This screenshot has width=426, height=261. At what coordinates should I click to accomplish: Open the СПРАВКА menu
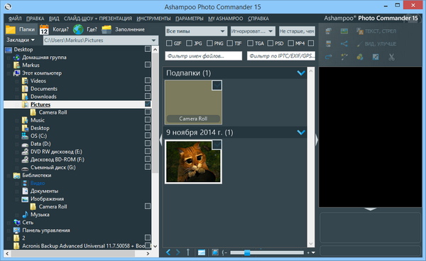pyautogui.click(x=258, y=18)
